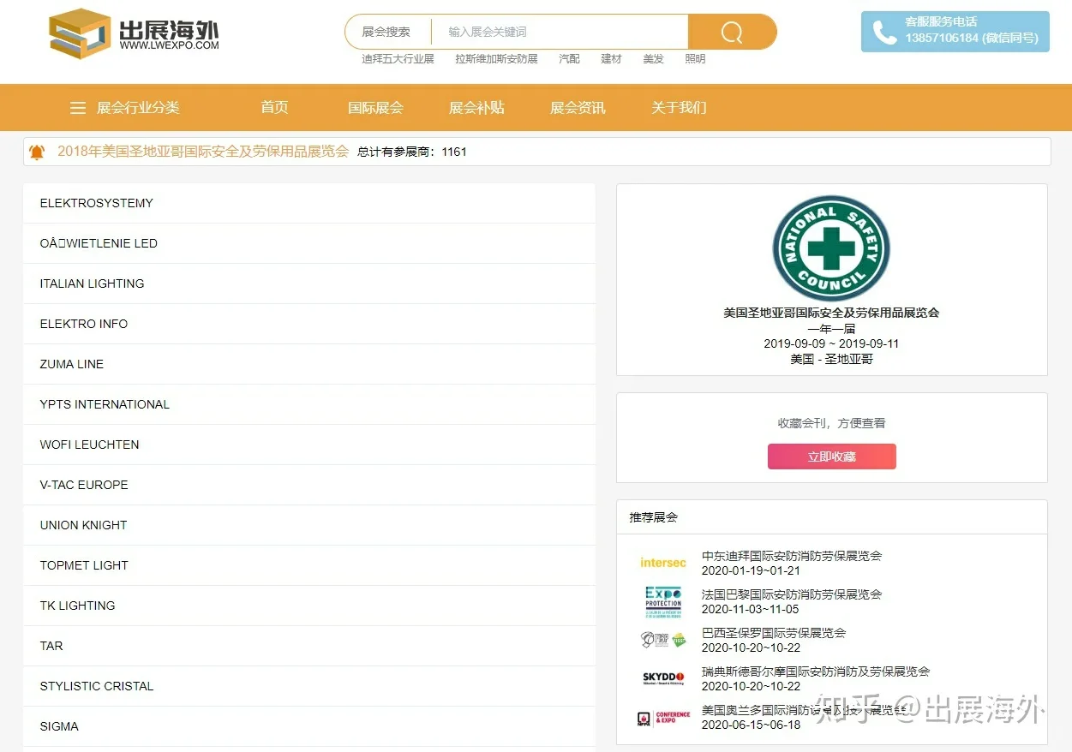The height and width of the screenshot is (752, 1072).
Task: Open the 展会行业分类 hamburger menu icon
Action: (77, 107)
